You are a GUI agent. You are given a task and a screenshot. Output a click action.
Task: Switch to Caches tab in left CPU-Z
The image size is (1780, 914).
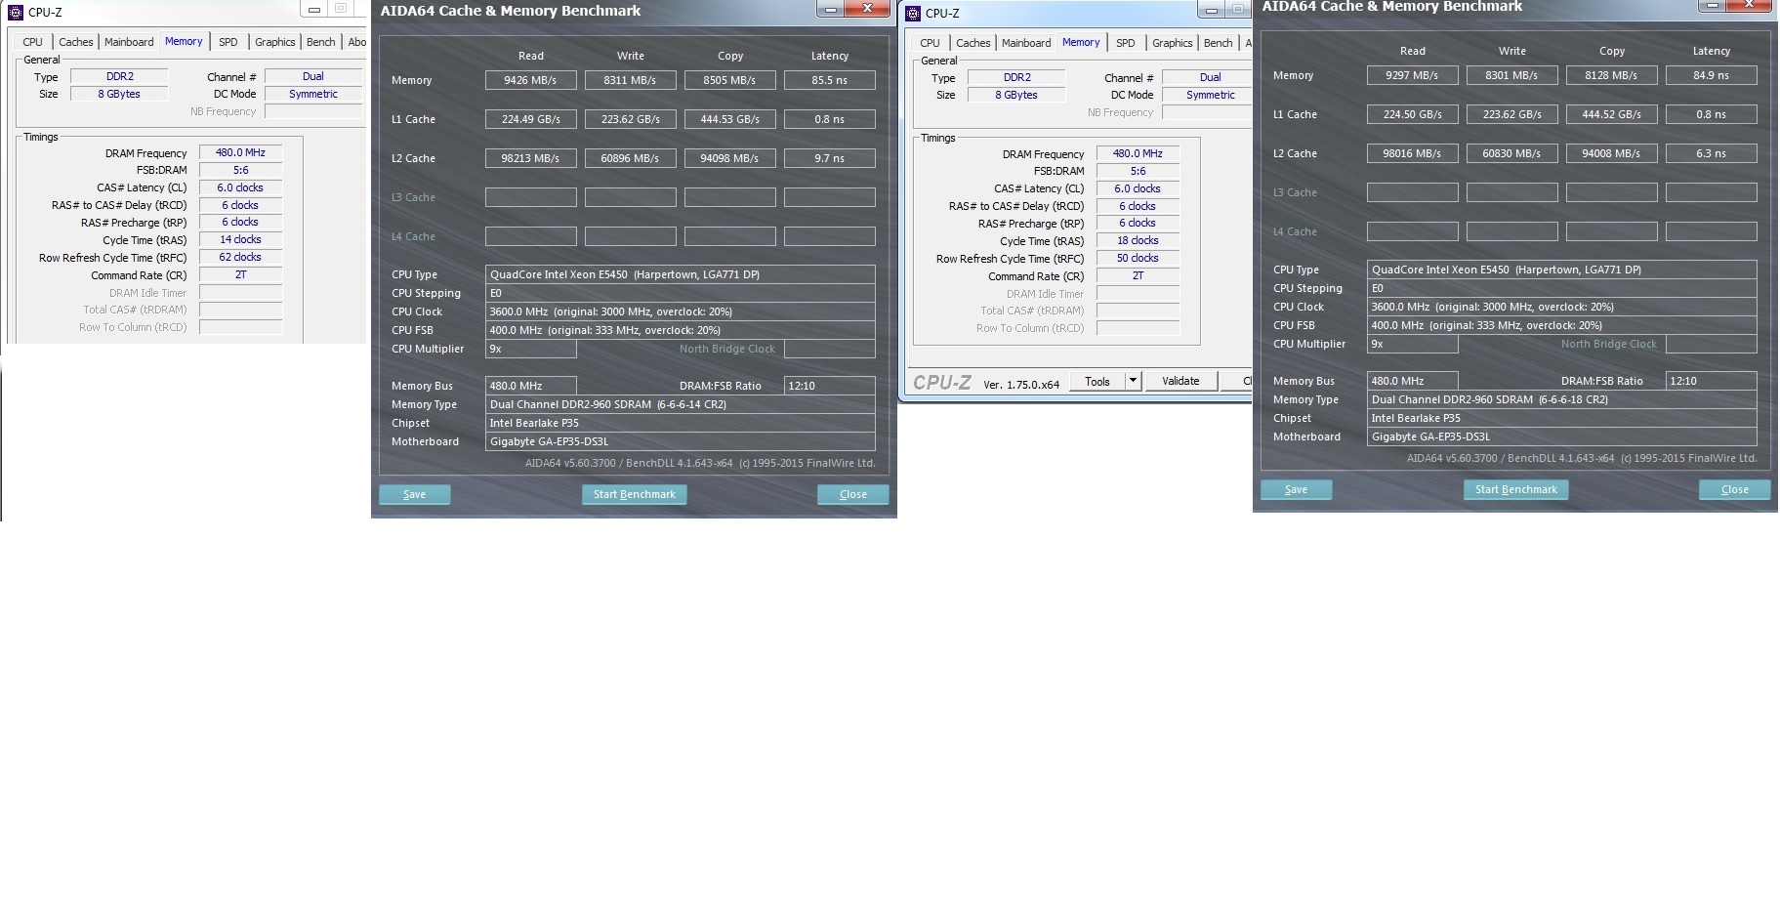click(x=75, y=42)
